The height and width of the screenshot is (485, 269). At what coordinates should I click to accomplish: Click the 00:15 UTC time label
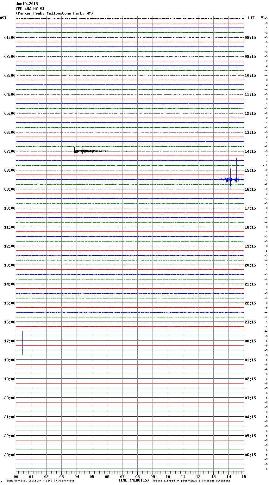[x=250, y=341]
